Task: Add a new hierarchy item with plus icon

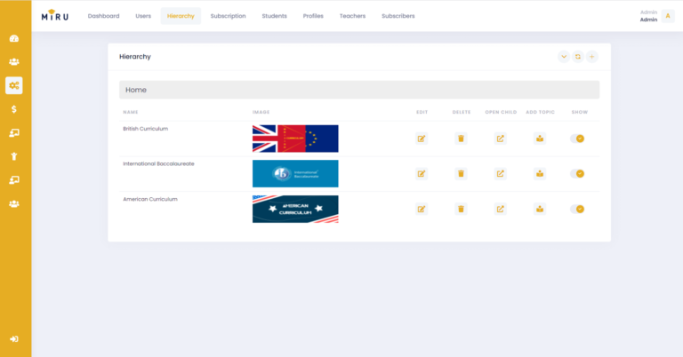Action: (592, 57)
